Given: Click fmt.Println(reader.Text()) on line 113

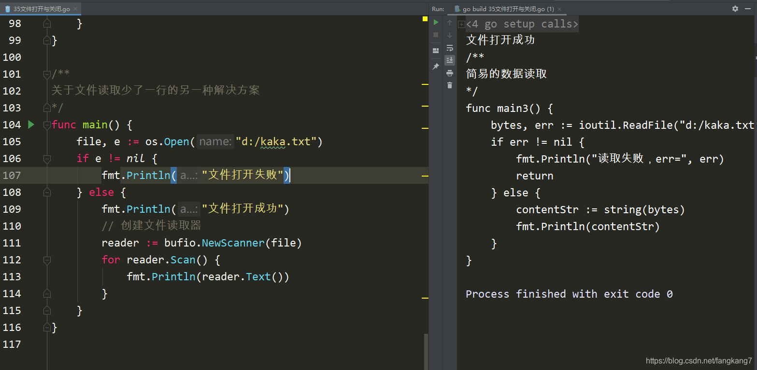Looking at the screenshot, I should (x=208, y=276).
